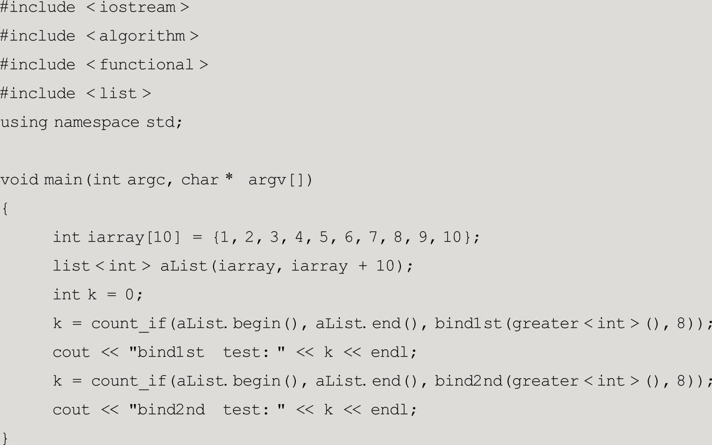This screenshot has height=445, width=712.
Task: Click the 'argv[]' parameter
Action: pyautogui.click(x=280, y=180)
